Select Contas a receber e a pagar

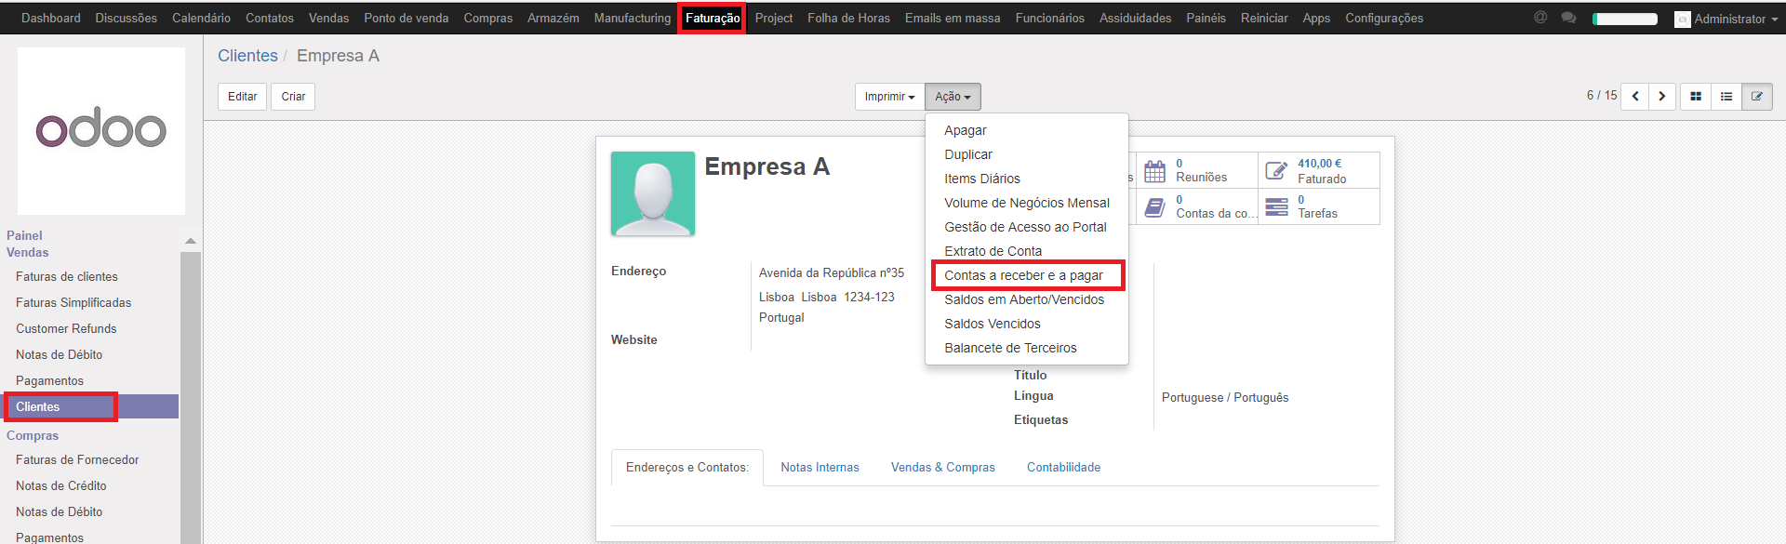pyautogui.click(x=1023, y=275)
